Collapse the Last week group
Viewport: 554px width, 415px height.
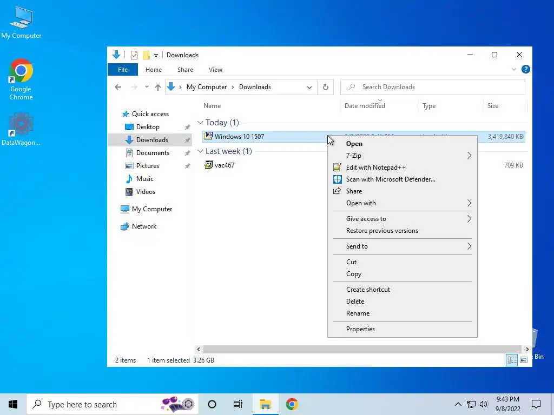[200, 151]
